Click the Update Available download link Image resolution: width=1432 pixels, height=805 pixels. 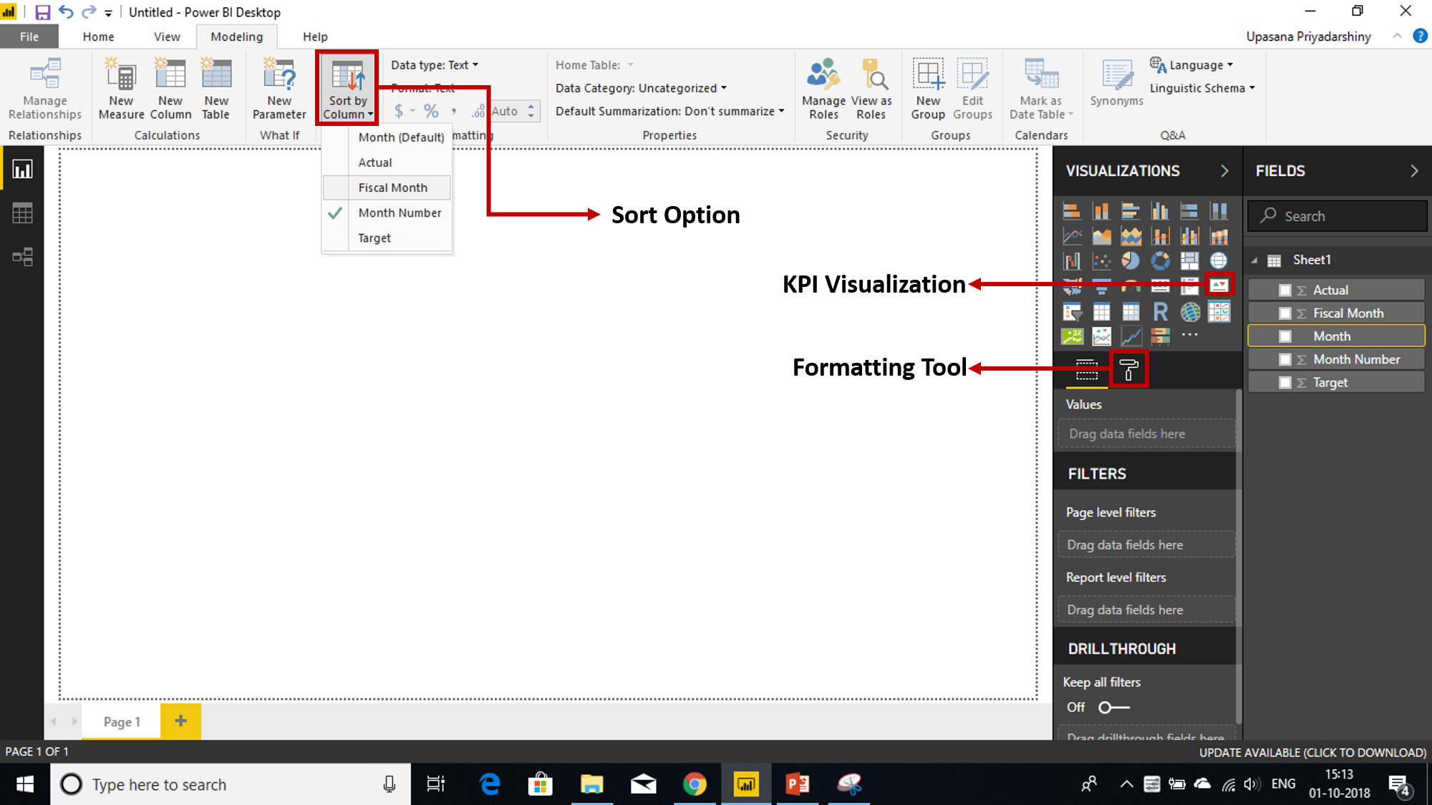click(1312, 753)
